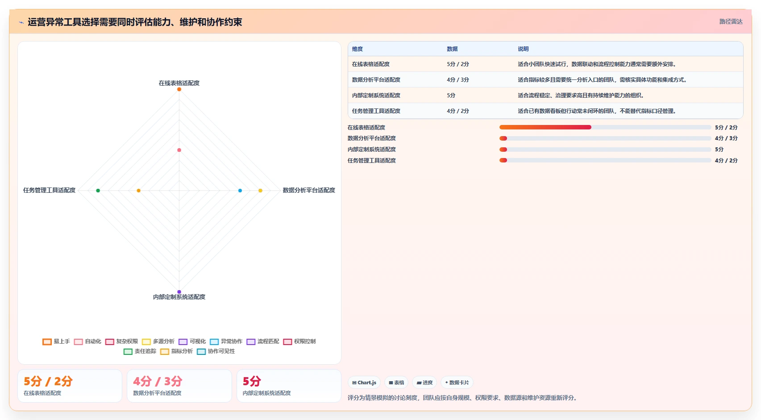Image resolution: width=761 pixels, height=420 pixels.
Task: Click the orange data point at radar top
Action: pyautogui.click(x=179, y=89)
